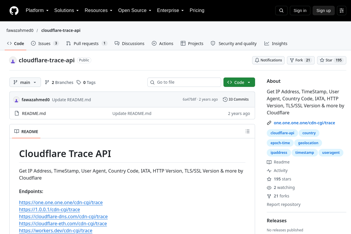
Task: Expand the Enterprise menu
Action: pos(170,11)
